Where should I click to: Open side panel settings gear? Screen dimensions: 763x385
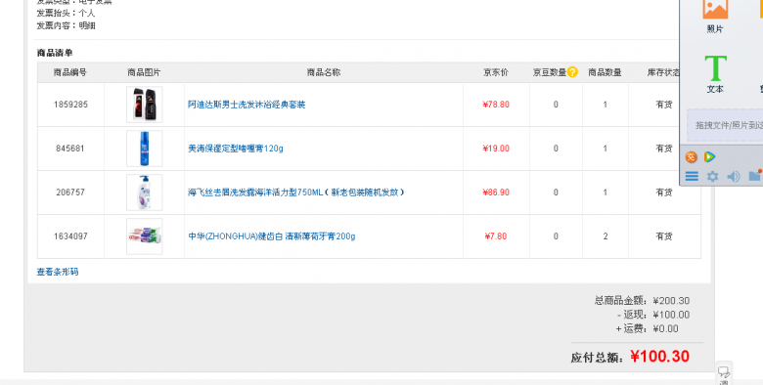coord(712,177)
